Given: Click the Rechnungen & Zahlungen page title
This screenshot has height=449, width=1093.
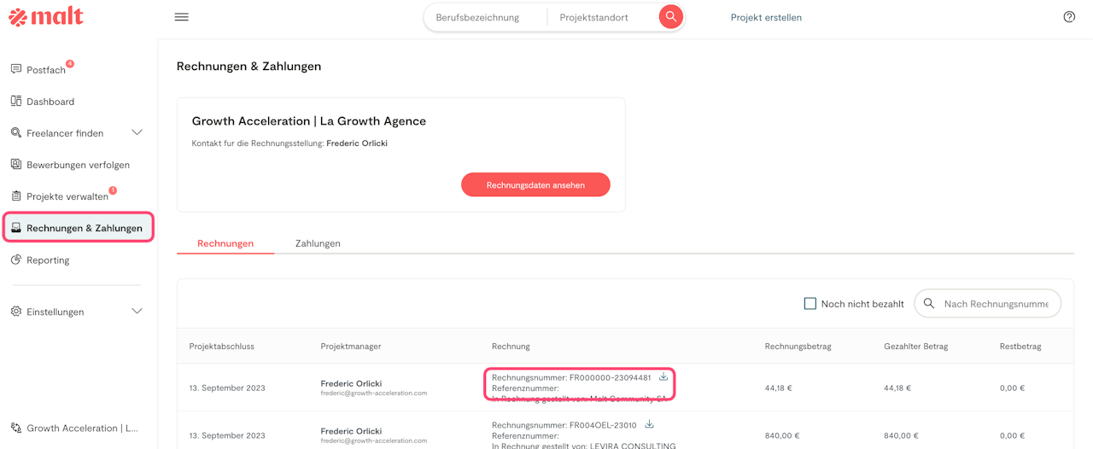Looking at the screenshot, I should (248, 66).
